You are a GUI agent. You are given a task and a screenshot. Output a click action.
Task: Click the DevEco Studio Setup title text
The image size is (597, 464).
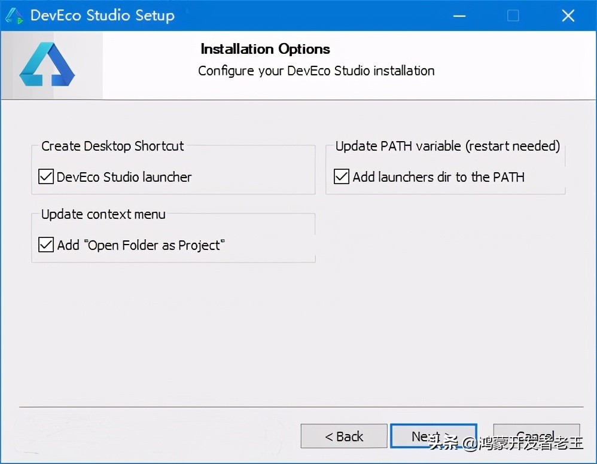[102, 16]
